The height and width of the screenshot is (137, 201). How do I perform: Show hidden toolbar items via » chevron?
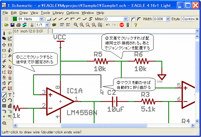197,19
